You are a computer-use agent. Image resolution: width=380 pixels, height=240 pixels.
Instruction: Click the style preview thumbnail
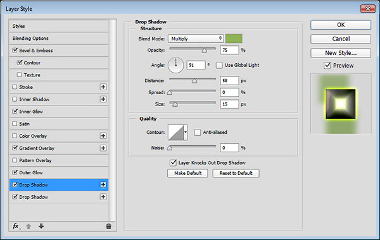[341, 104]
